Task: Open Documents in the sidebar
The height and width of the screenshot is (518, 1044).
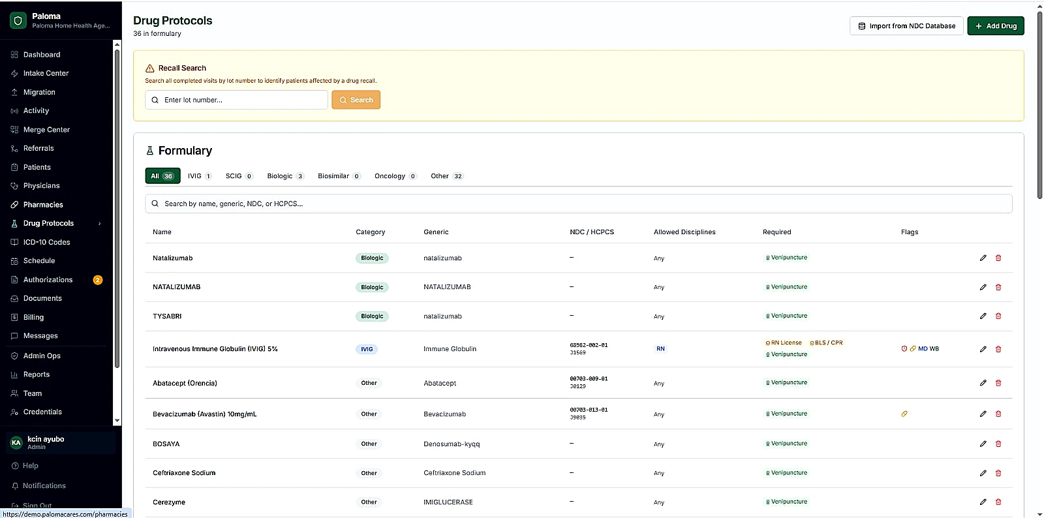Action: tap(42, 298)
